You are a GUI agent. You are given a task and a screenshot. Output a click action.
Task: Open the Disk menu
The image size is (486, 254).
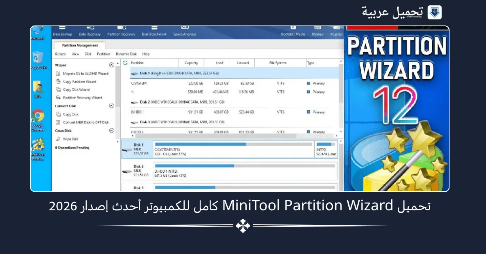[x=88, y=54]
